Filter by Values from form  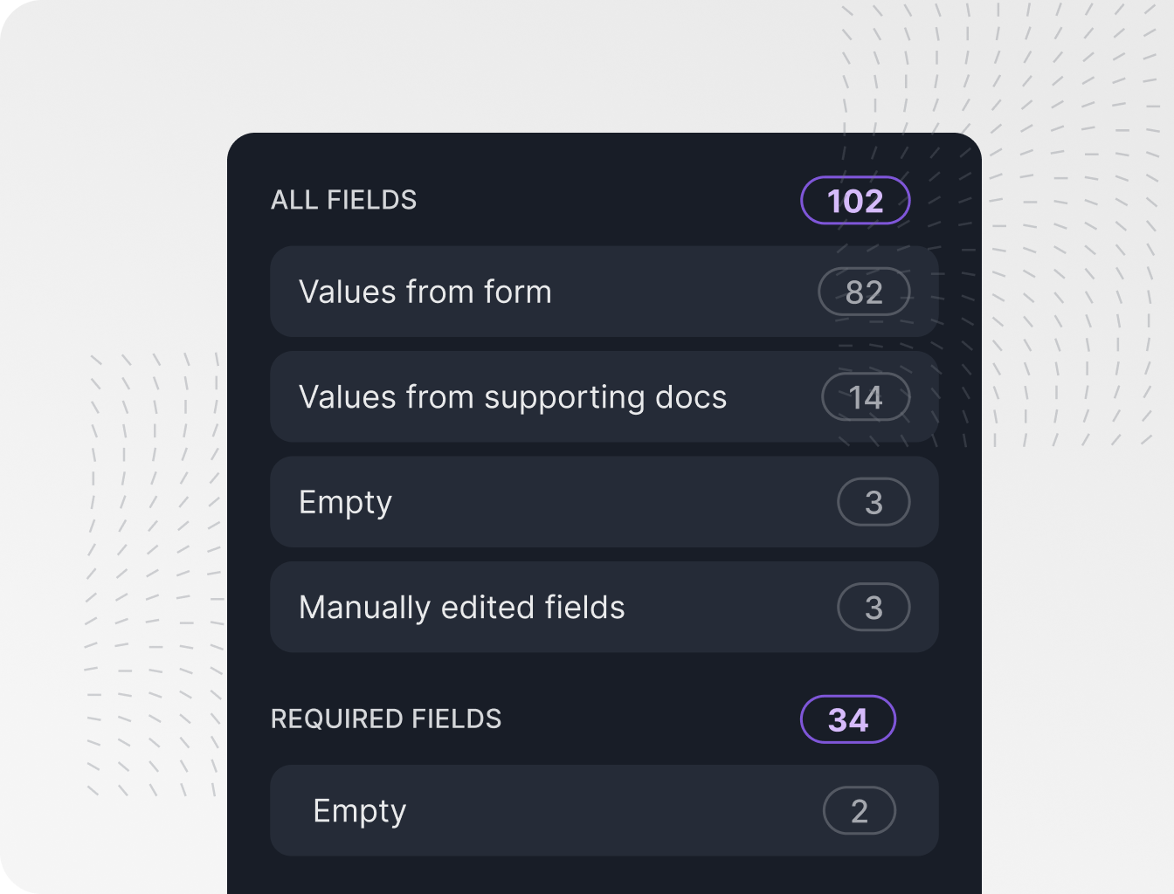(425, 292)
